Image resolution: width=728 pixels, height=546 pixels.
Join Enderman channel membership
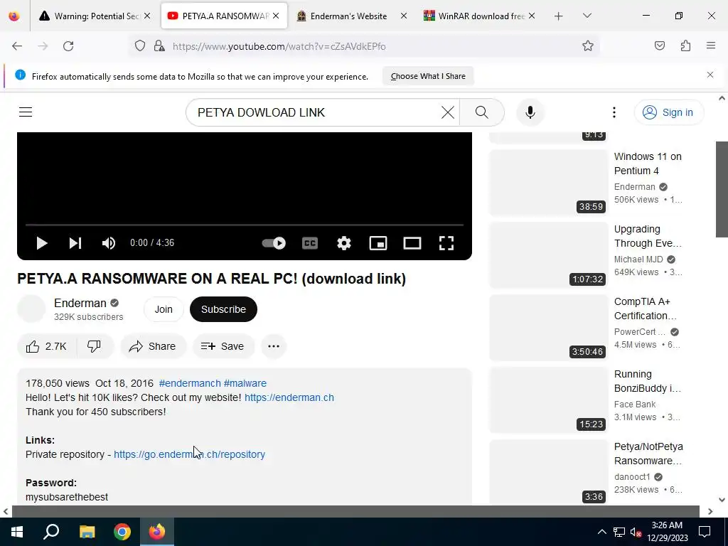164,309
